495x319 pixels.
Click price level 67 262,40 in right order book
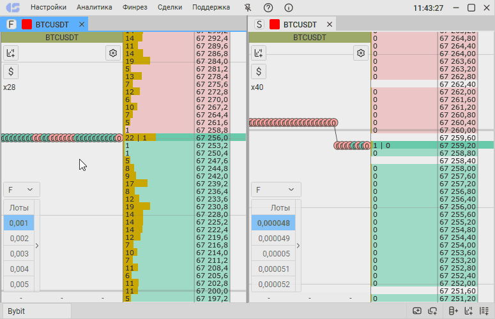click(458, 84)
